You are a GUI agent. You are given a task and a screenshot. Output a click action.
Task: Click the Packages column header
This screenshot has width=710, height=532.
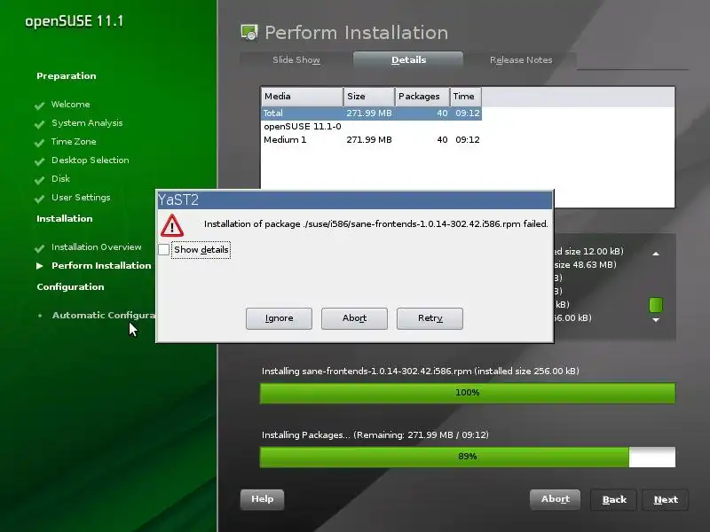point(422,97)
